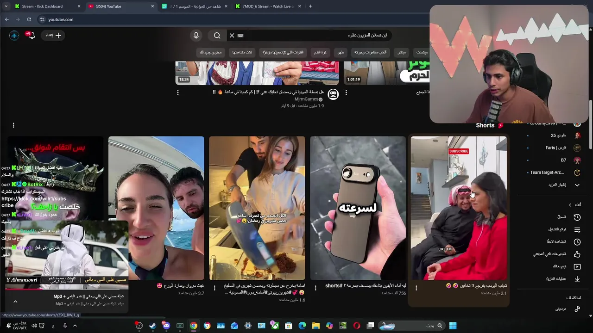
Task: Start voice search with the microphone
Action: (196, 35)
